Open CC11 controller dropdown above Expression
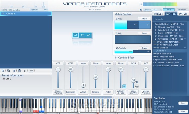Screen dimensions: 189x114 (x=71, y=63)
